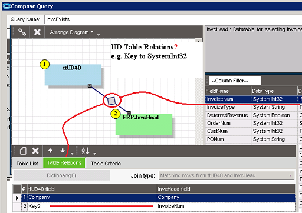302x213 pixels.
Task: Select the Key2 relation cell
Action: (x=92, y=206)
